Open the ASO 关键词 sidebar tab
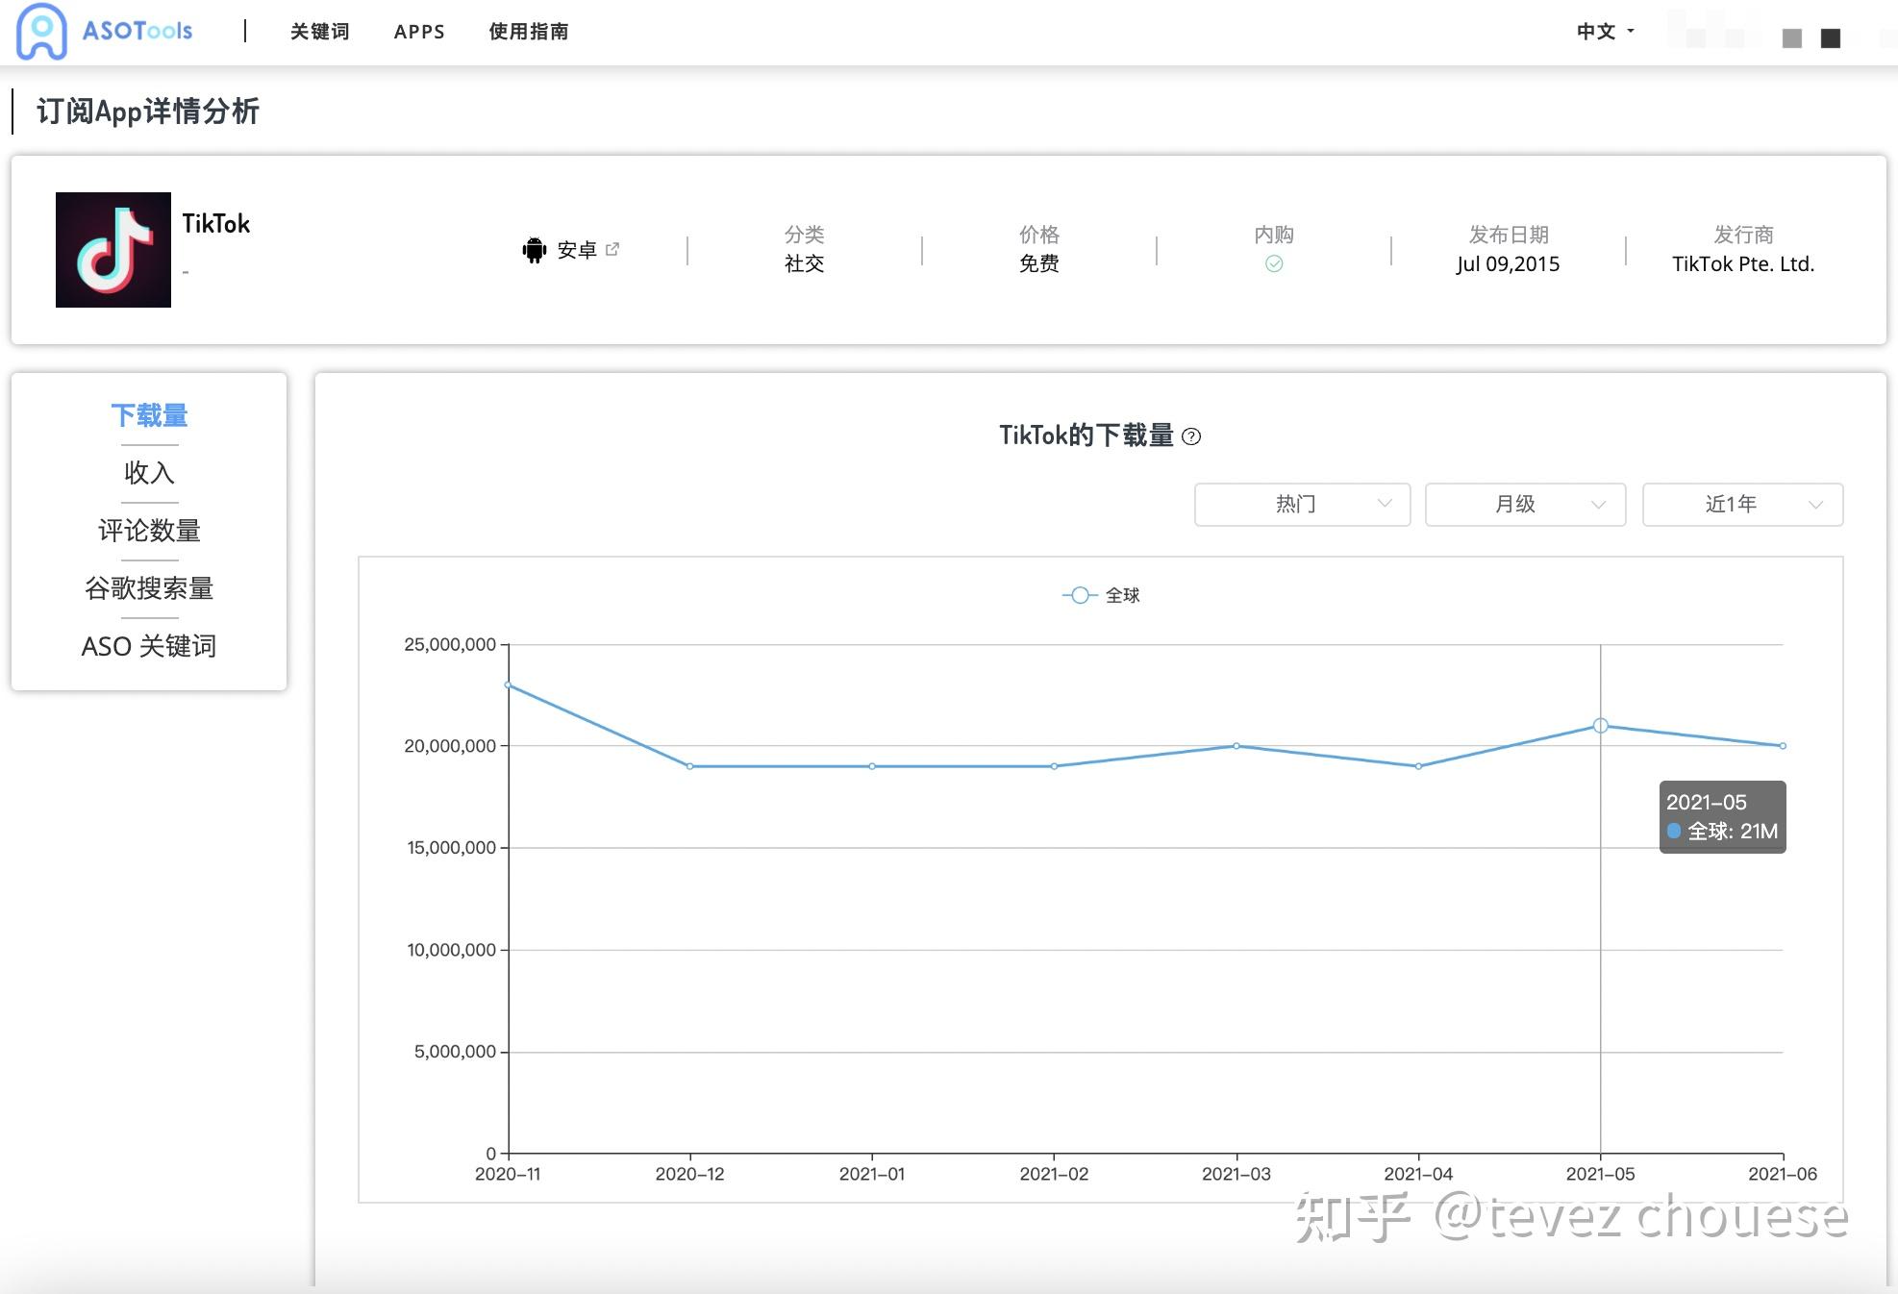This screenshot has width=1898, height=1294. click(149, 646)
